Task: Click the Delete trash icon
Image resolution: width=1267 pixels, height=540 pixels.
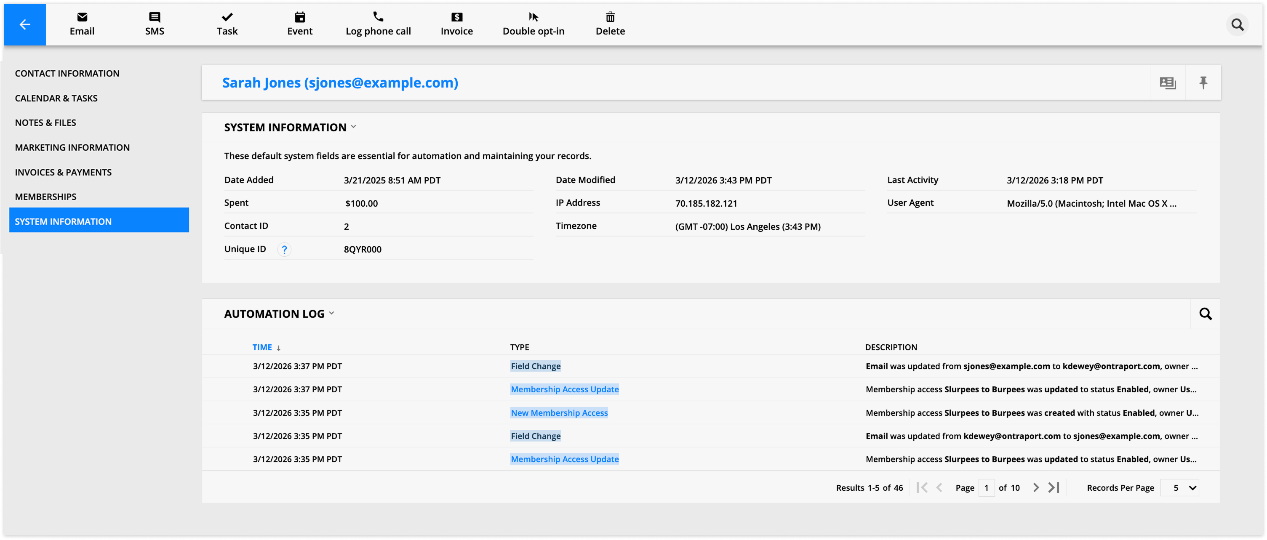Action: point(610,17)
